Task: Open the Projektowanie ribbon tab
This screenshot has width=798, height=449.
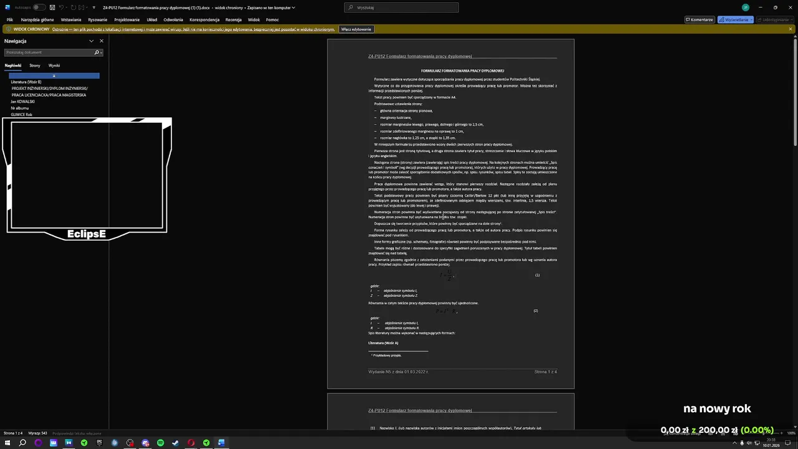Action: (x=127, y=19)
